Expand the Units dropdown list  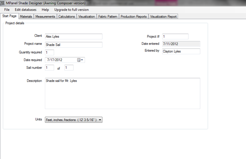(100, 120)
